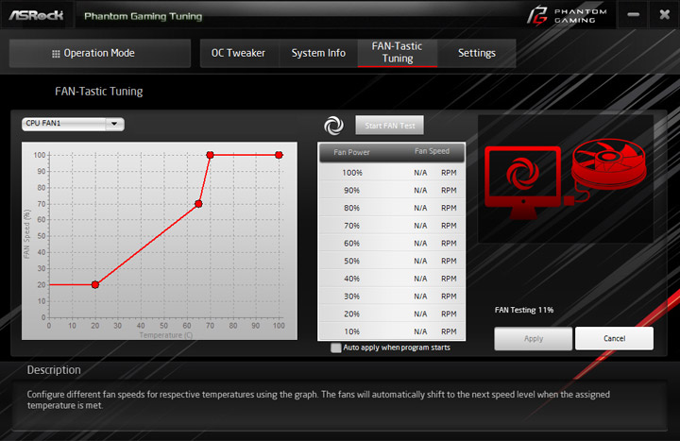Click the Apply button

tap(533, 339)
